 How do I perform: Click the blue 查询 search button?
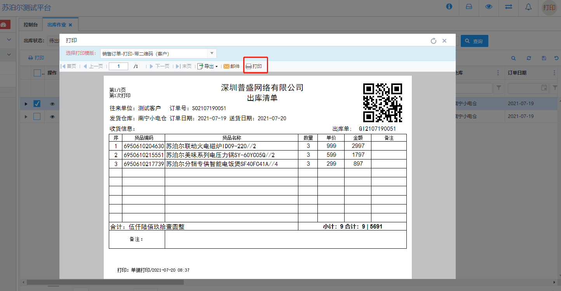pos(474,41)
